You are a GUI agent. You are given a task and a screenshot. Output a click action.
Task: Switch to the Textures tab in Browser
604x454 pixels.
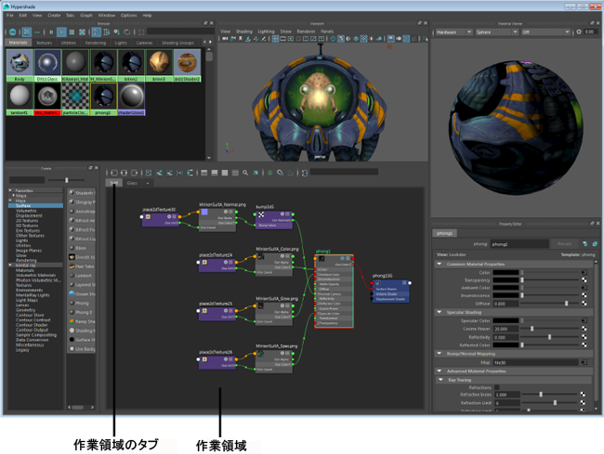click(44, 43)
